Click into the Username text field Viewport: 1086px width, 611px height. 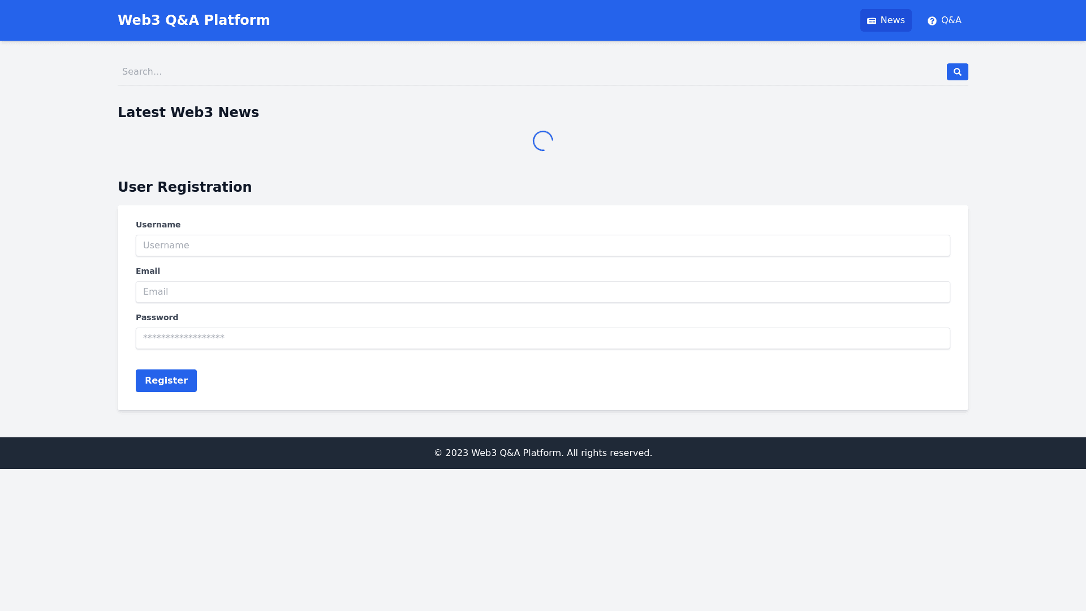coord(542,246)
